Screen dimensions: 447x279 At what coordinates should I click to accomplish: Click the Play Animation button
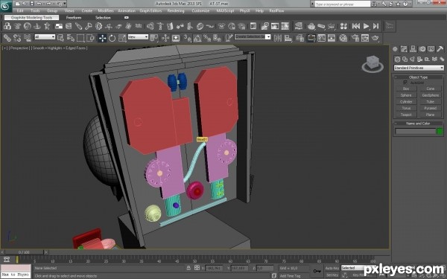coord(366,26)
